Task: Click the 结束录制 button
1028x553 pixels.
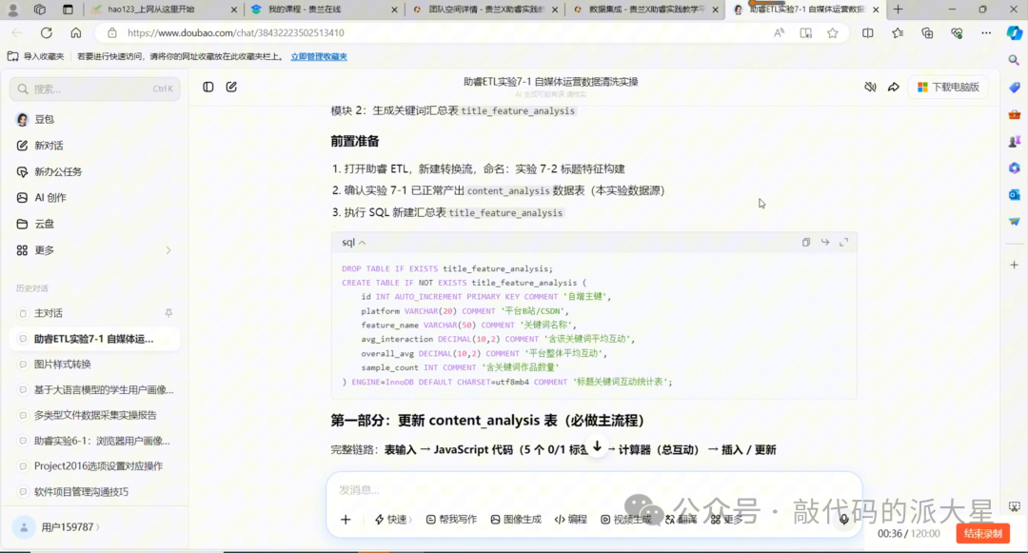Action: (982, 533)
